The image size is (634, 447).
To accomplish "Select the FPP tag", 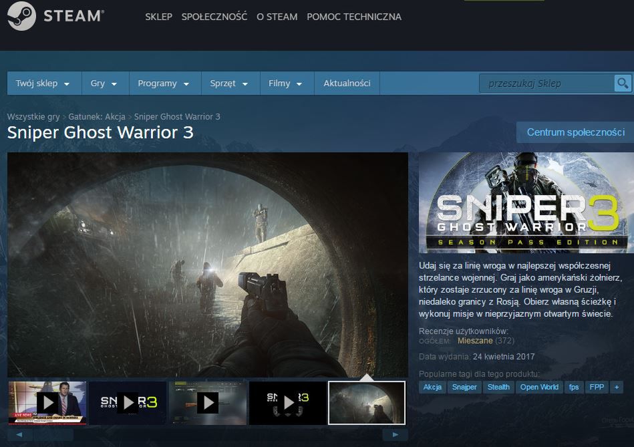I will coord(597,387).
